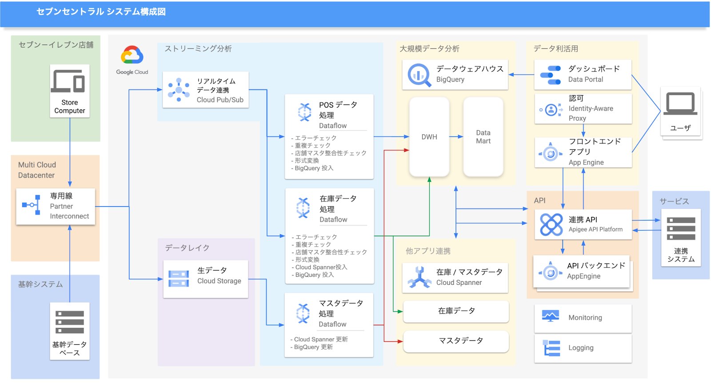The image size is (711, 383).
Task: Click the Monitoring icon
Action: click(551, 316)
